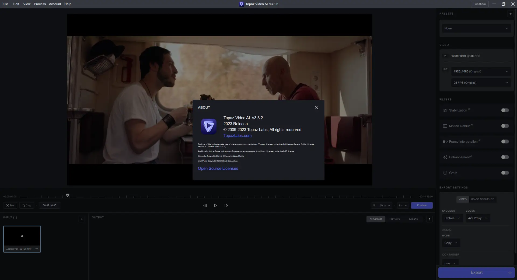Switch to the IMAGE SEQUENCE tab
The image size is (517, 280).
click(x=483, y=199)
